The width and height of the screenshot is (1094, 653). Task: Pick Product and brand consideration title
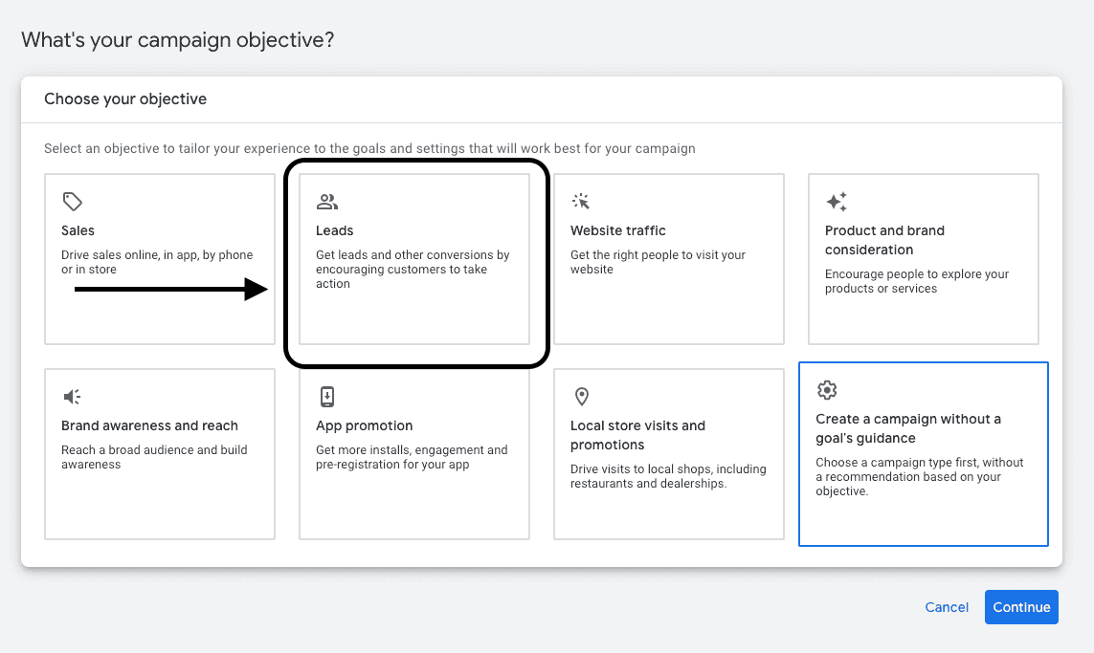(x=884, y=240)
